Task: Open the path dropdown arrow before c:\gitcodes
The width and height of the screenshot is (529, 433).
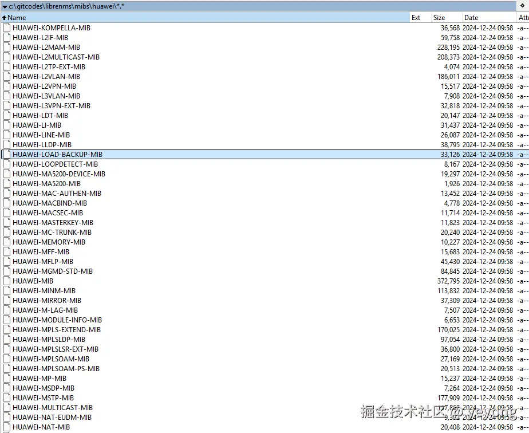Action: click(5, 6)
